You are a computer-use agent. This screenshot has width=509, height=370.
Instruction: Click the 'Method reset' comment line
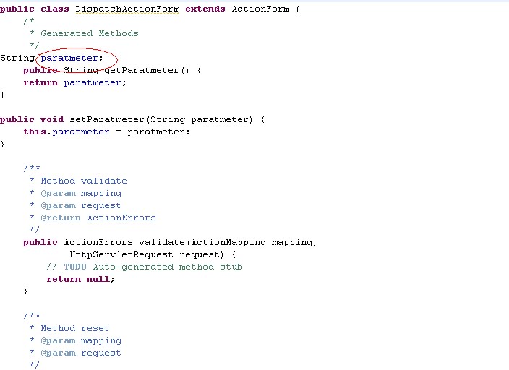75,328
